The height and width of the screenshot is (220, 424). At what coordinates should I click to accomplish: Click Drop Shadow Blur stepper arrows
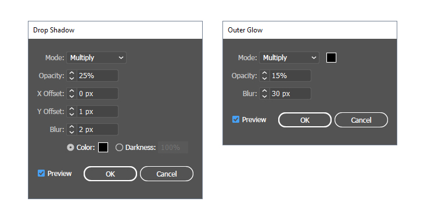[71, 130]
